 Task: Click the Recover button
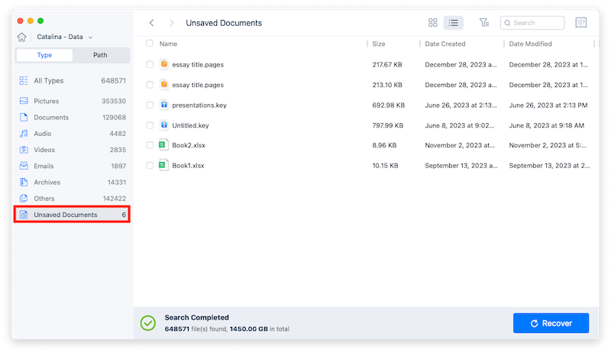pos(551,323)
